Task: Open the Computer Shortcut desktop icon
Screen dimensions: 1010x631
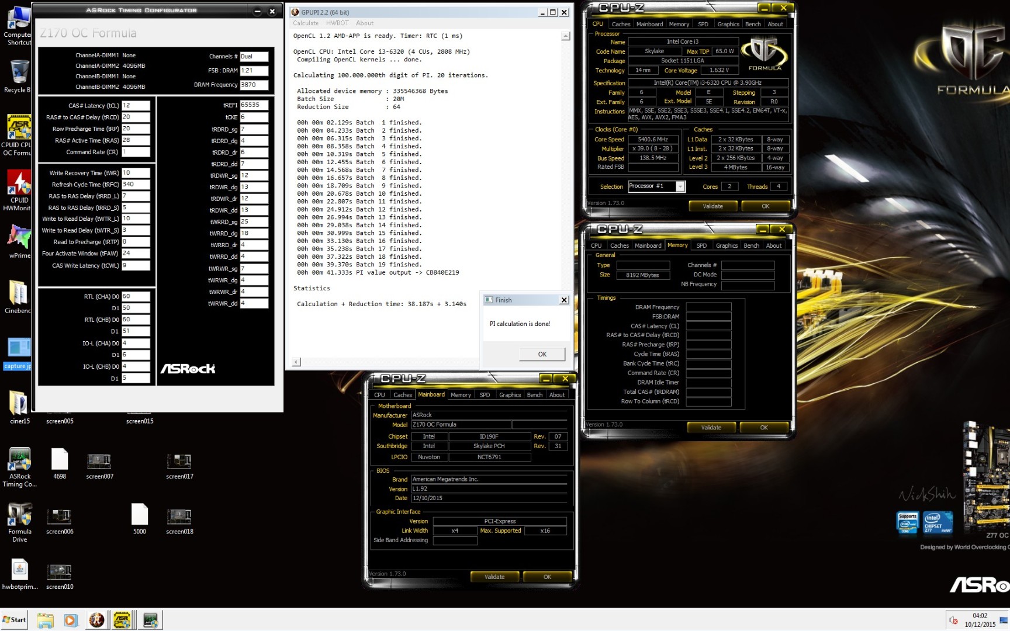Action: (19, 25)
